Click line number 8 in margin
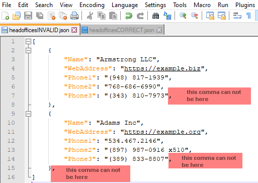The height and width of the screenshot is (183, 258). [x=13, y=105]
